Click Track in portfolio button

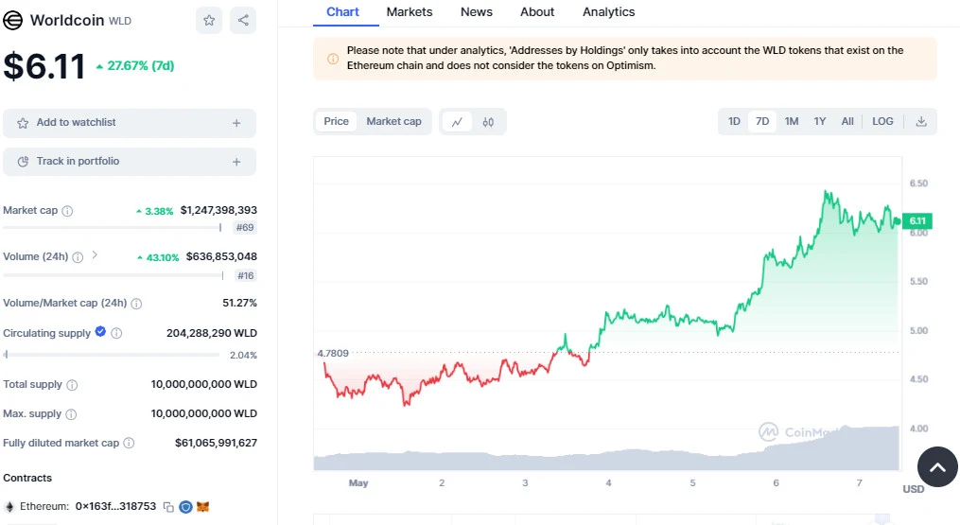130,162
